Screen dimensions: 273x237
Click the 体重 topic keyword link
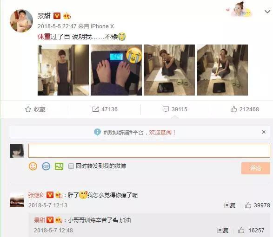click(x=44, y=37)
